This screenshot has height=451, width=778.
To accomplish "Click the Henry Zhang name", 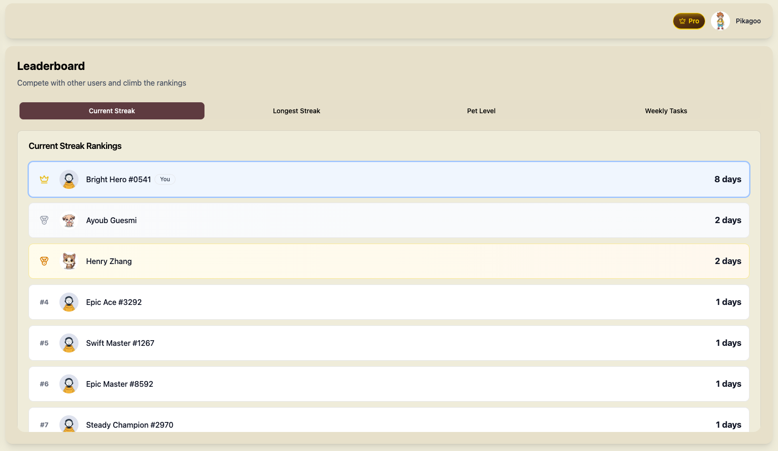I will click(109, 261).
